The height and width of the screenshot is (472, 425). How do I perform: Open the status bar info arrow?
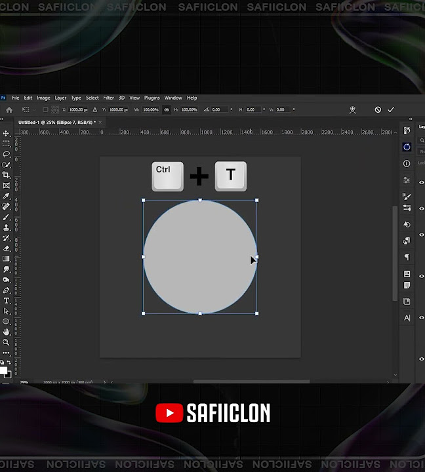tap(104, 382)
